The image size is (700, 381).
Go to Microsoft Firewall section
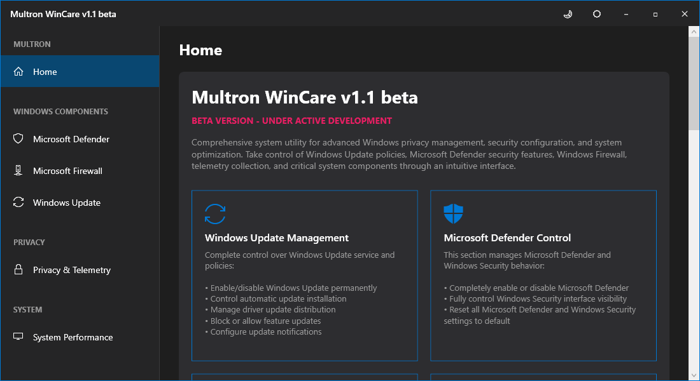[x=80, y=171]
